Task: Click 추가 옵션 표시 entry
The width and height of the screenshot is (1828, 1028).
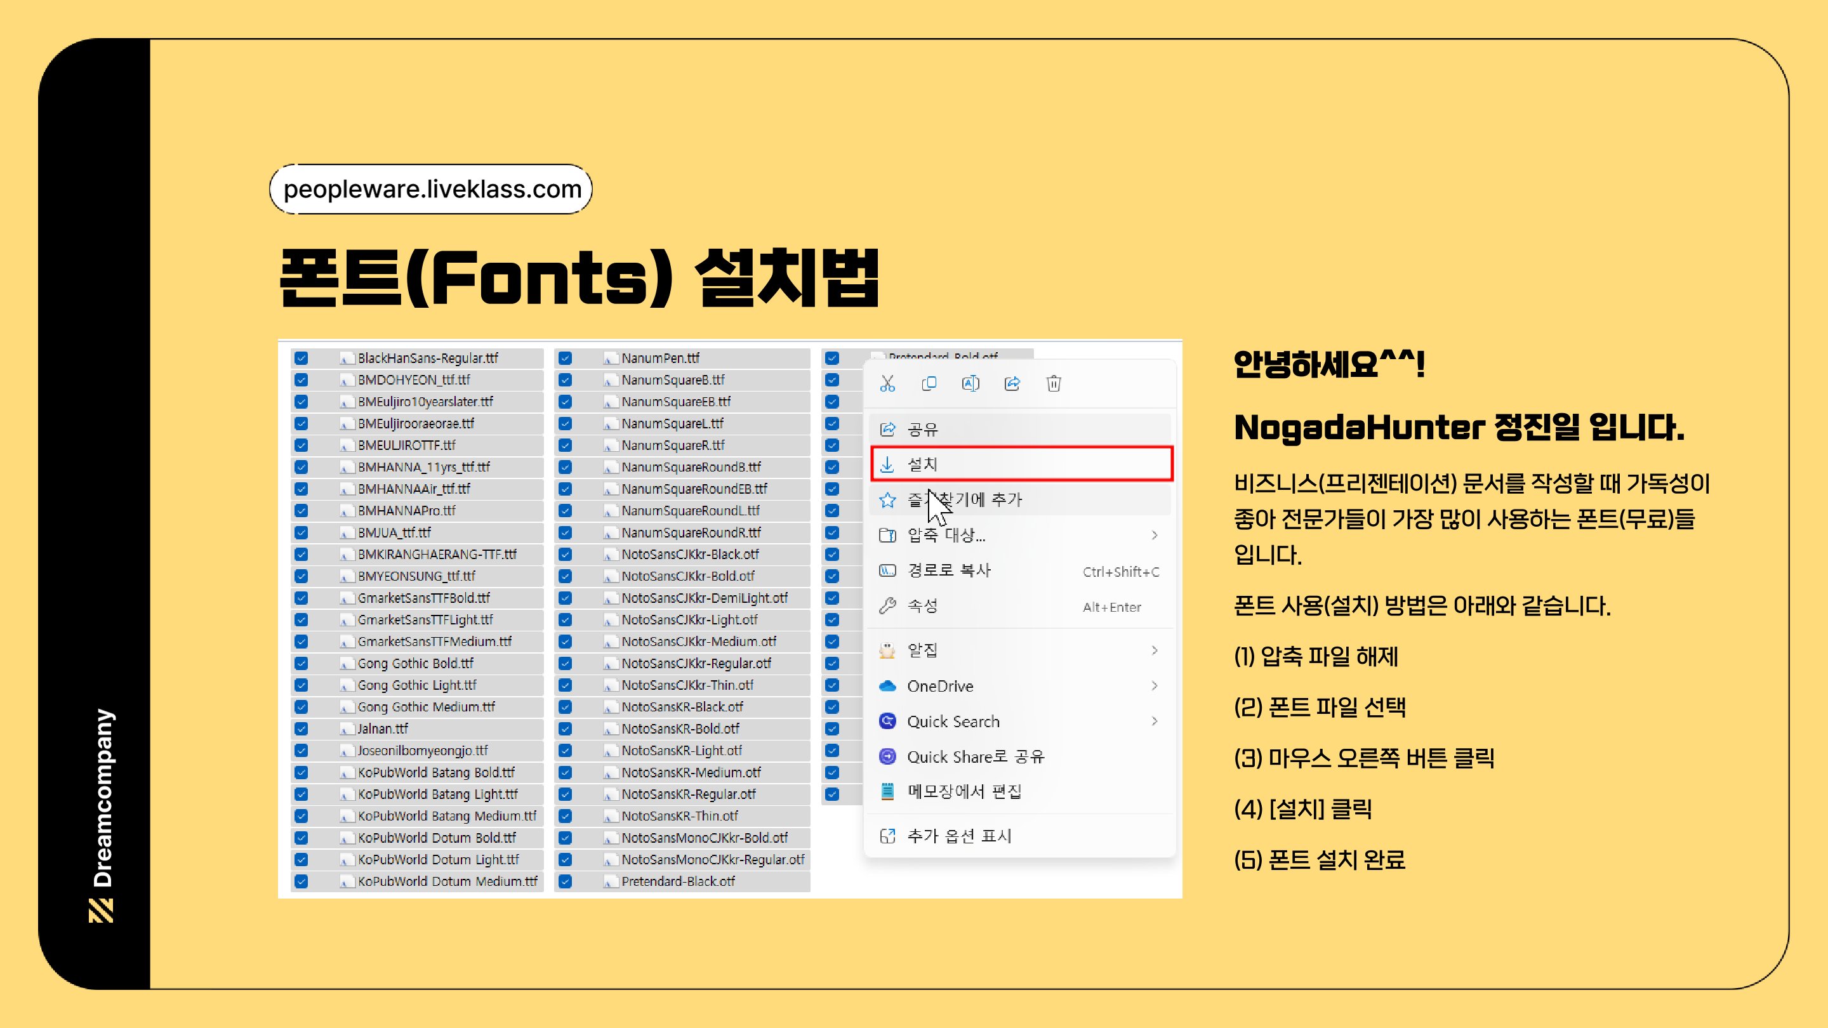Action: 958,836
